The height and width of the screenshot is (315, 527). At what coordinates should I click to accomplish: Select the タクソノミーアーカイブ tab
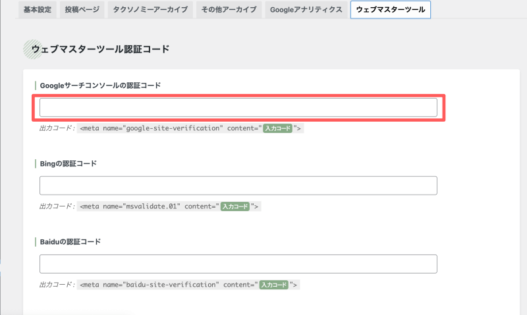150,9
